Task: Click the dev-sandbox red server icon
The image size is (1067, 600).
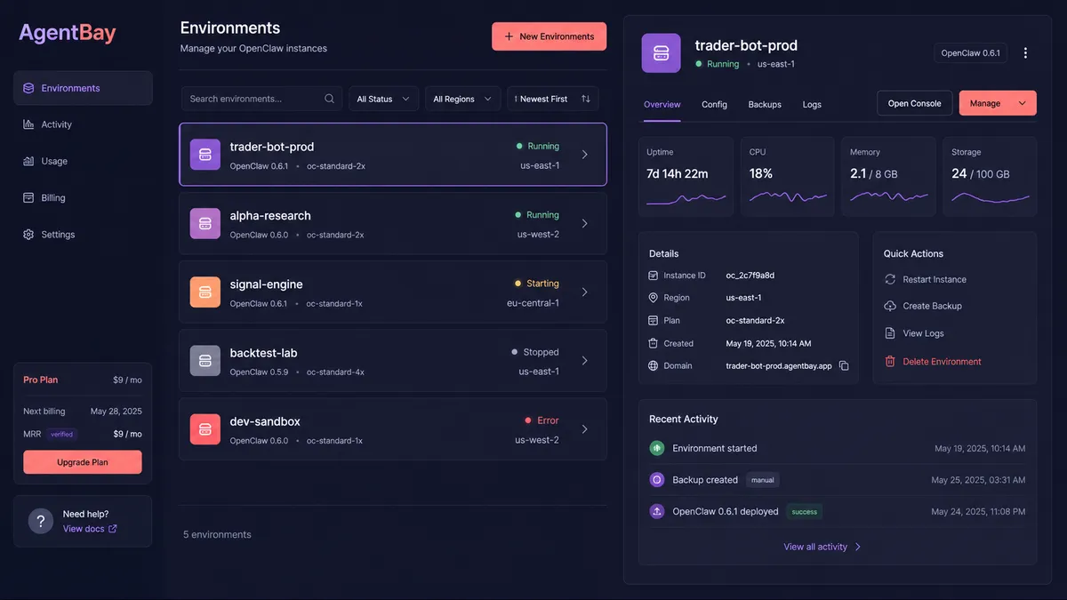Action: point(205,429)
